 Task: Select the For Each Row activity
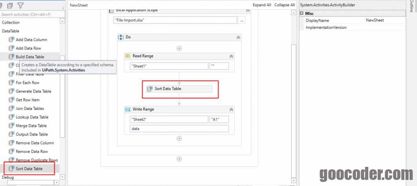point(27,83)
